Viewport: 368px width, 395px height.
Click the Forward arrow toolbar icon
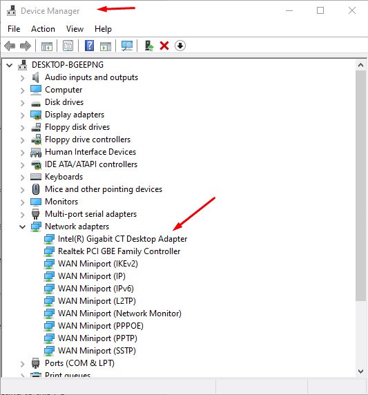(x=26, y=46)
